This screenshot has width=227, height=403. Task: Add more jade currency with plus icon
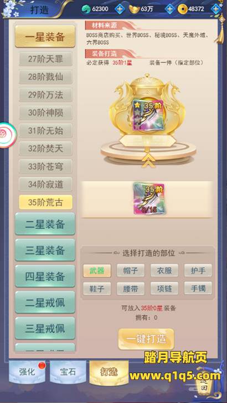(120, 9)
